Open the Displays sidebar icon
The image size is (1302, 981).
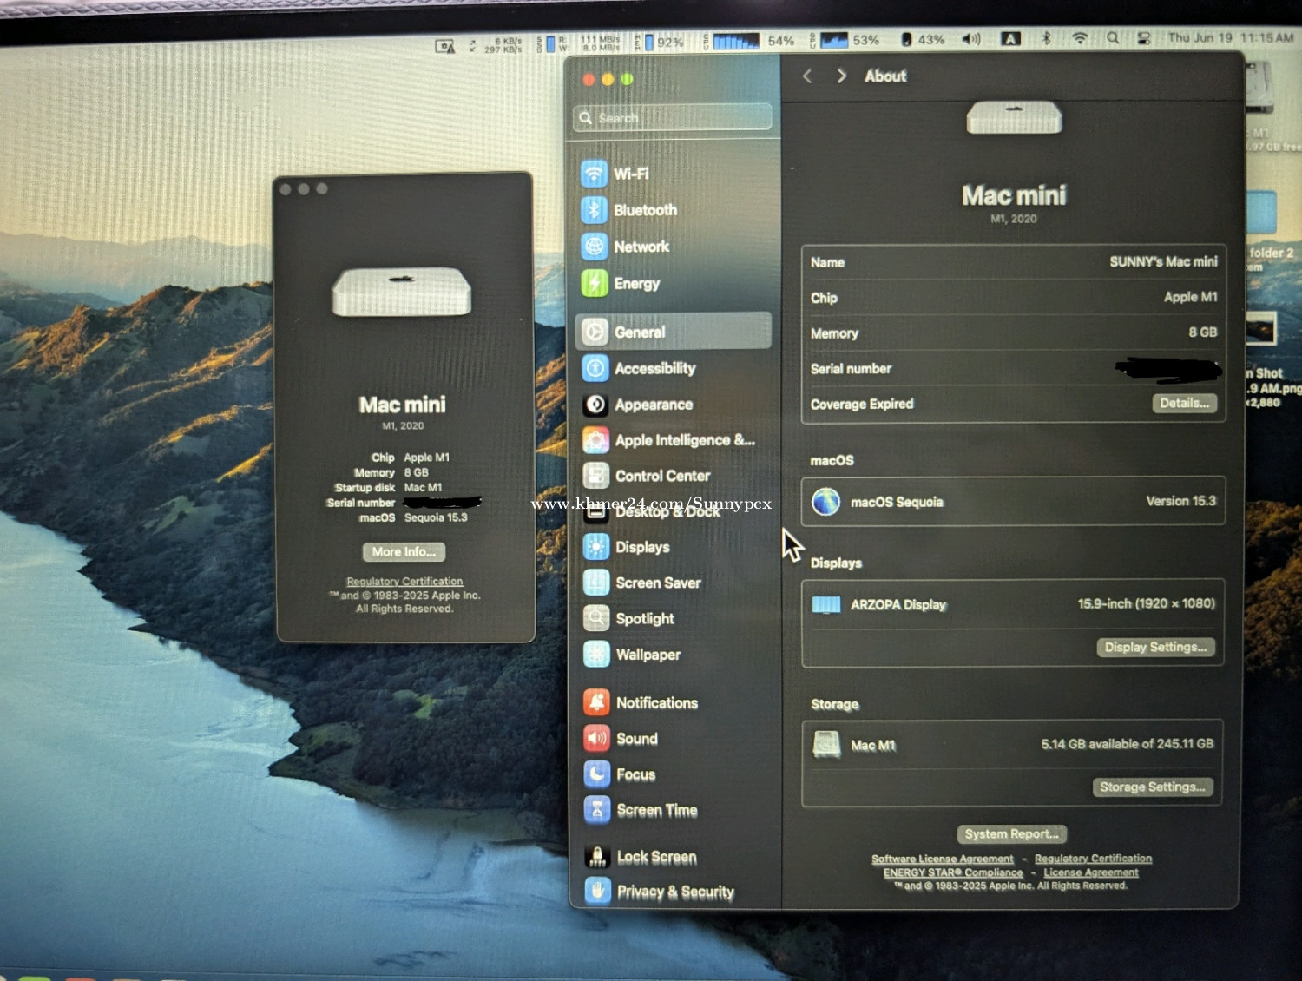pos(596,547)
